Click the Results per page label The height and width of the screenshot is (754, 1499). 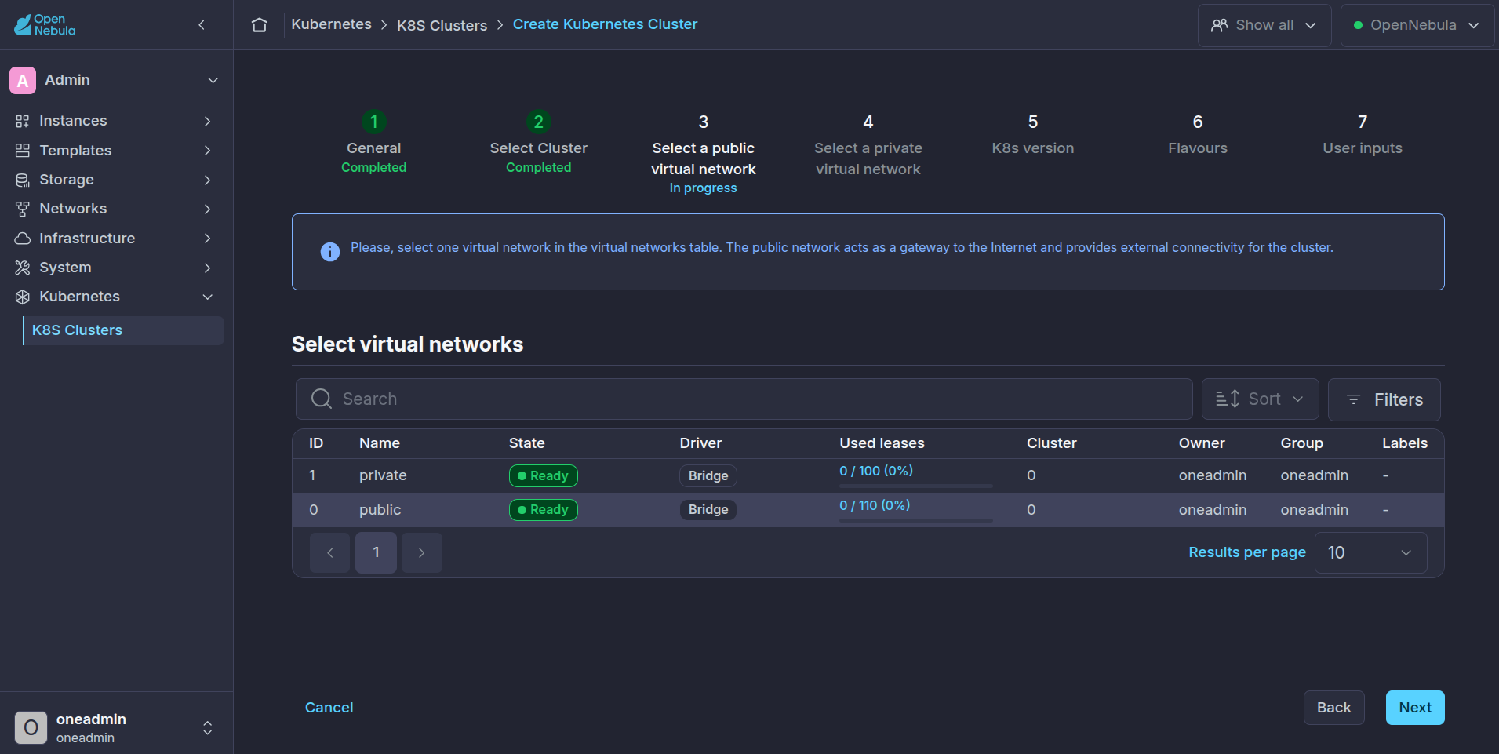pos(1247,552)
